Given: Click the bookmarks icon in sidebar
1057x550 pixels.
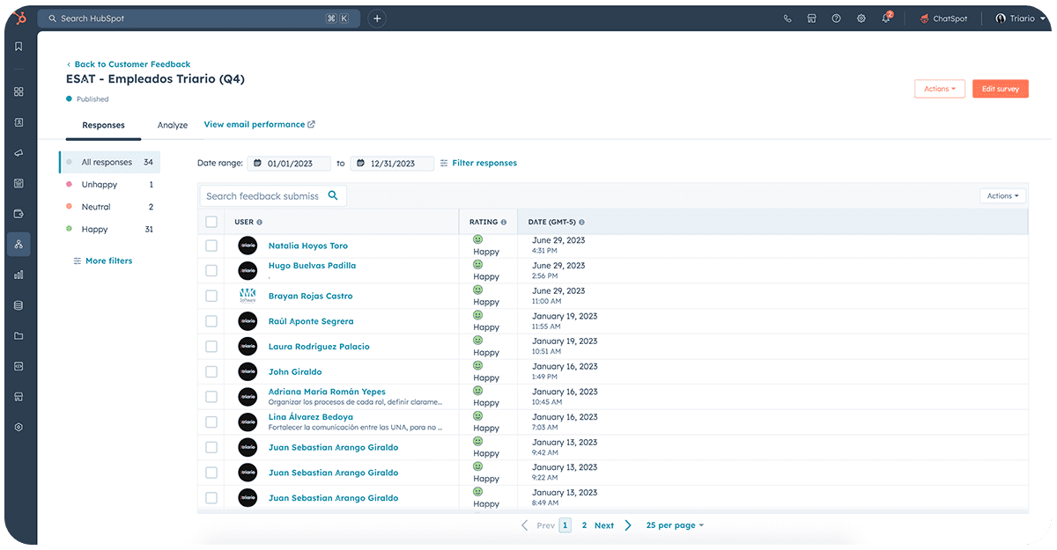Looking at the screenshot, I should (19, 47).
